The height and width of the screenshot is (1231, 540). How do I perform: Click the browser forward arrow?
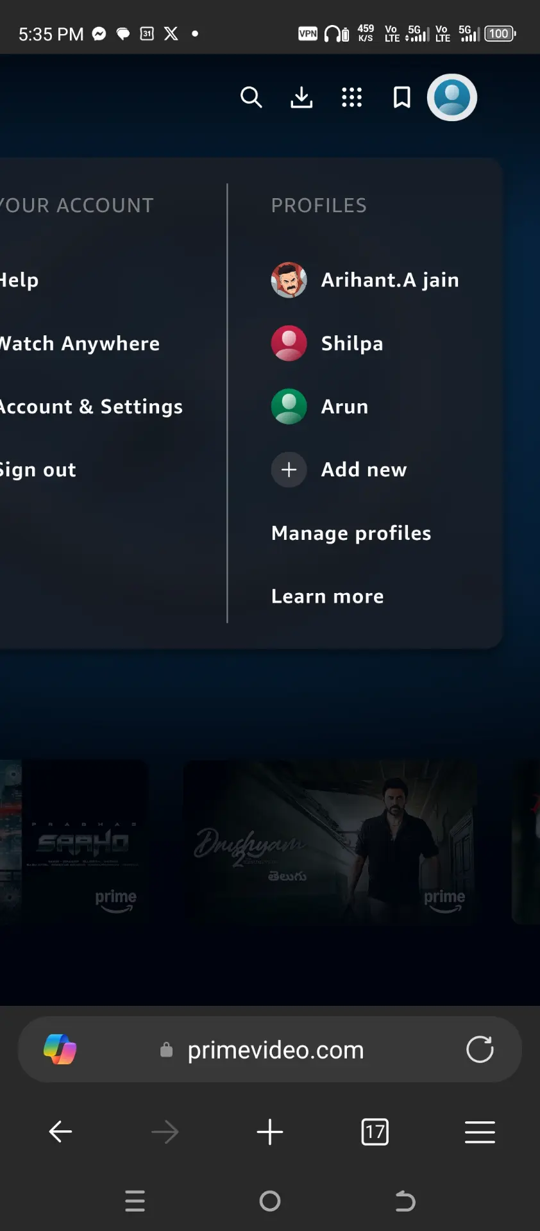[x=165, y=1132]
